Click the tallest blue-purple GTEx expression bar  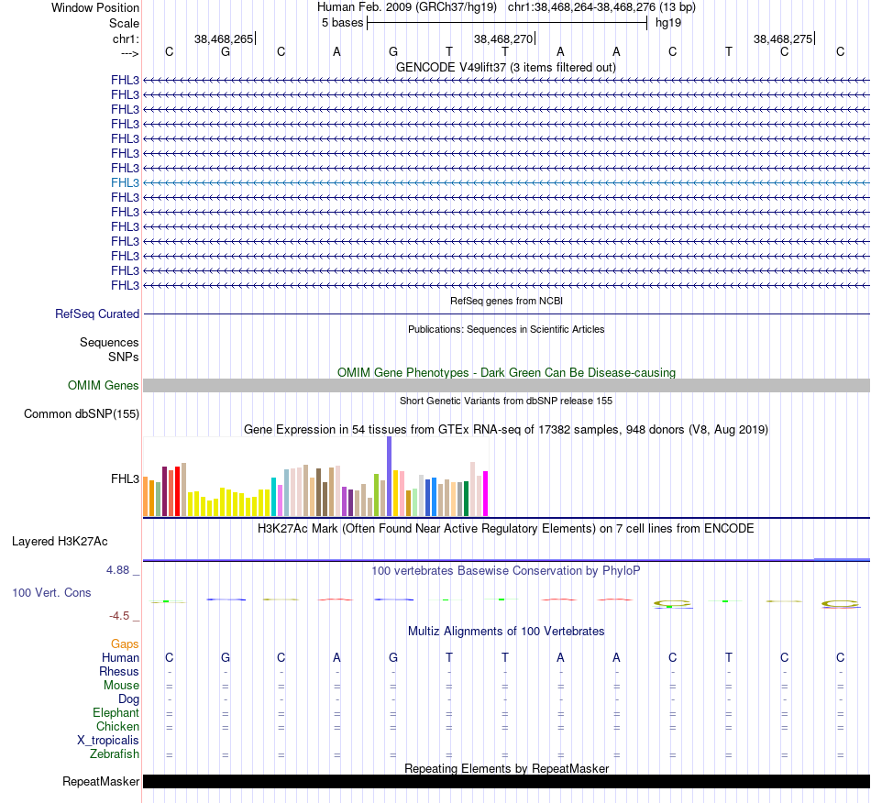pos(390,477)
